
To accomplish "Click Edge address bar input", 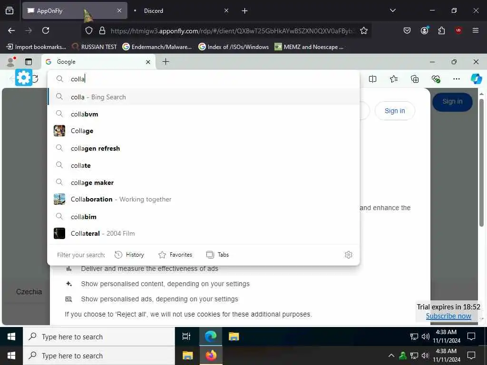I will pyautogui.click(x=204, y=79).
